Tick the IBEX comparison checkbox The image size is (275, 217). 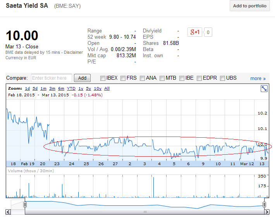pos(103,78)
